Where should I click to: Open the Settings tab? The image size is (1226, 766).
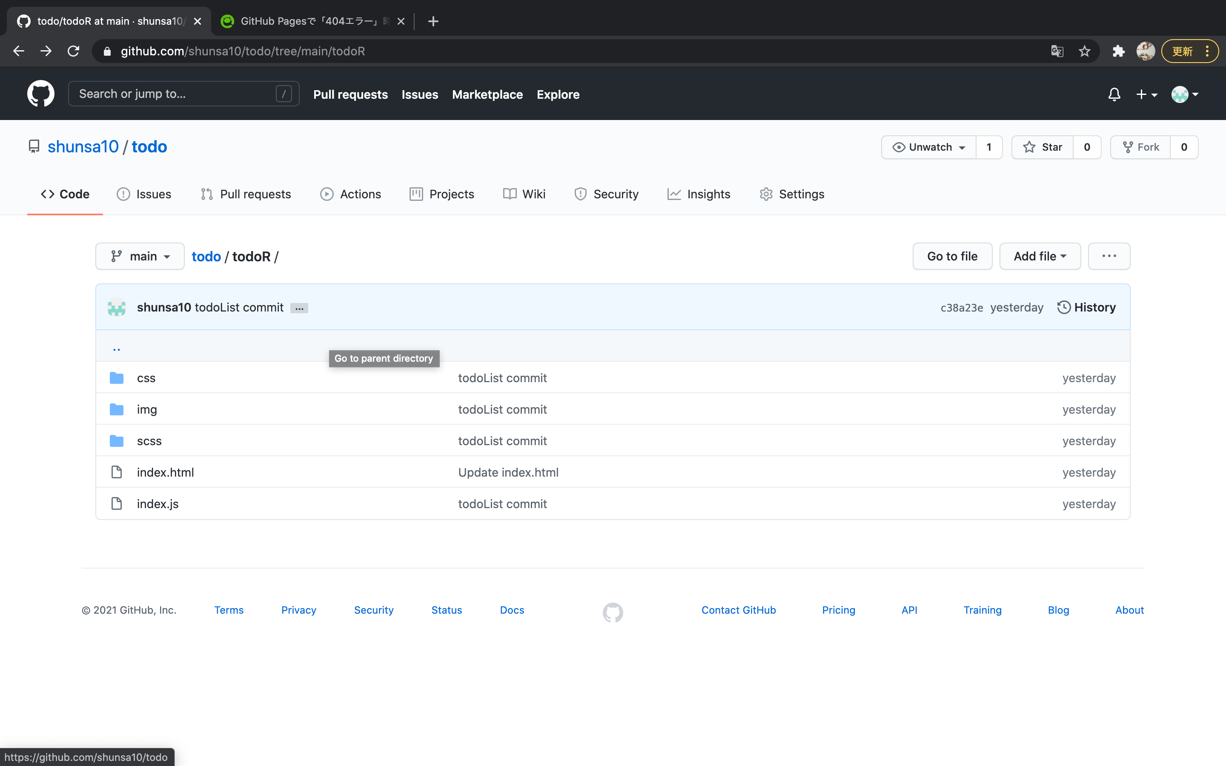click(792, 194)
